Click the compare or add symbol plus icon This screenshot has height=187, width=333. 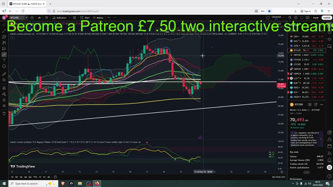32,18
